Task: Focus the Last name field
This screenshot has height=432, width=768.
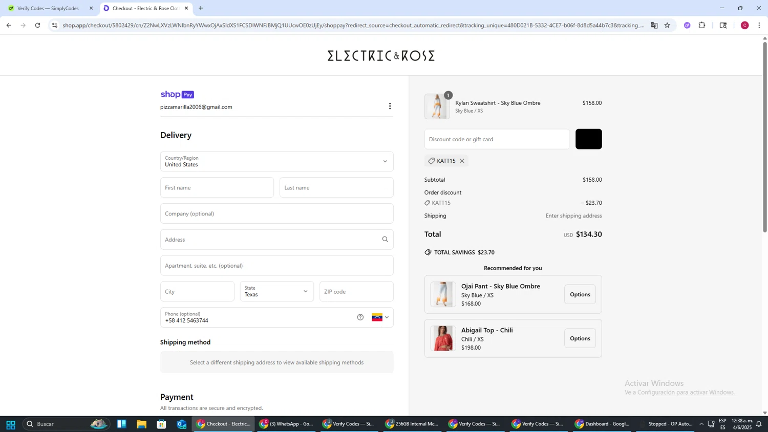Action: tap(336, 187)
